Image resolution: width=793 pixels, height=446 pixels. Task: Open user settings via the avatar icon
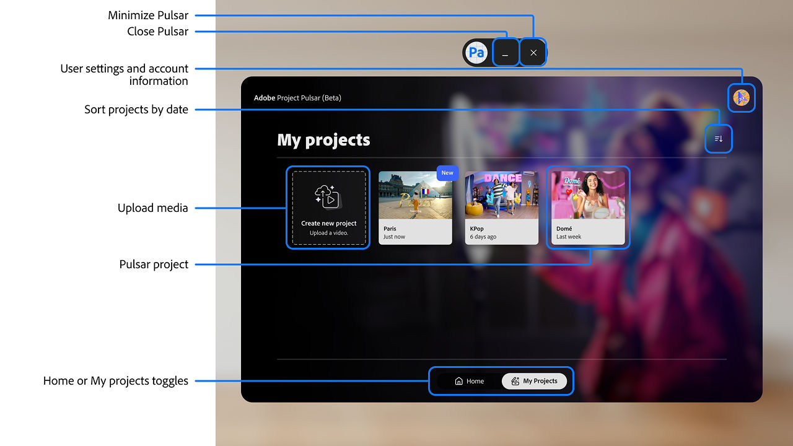(x=741, y=97)
